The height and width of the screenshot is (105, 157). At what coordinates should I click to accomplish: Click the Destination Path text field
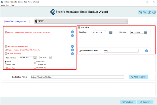coord(77,77)
